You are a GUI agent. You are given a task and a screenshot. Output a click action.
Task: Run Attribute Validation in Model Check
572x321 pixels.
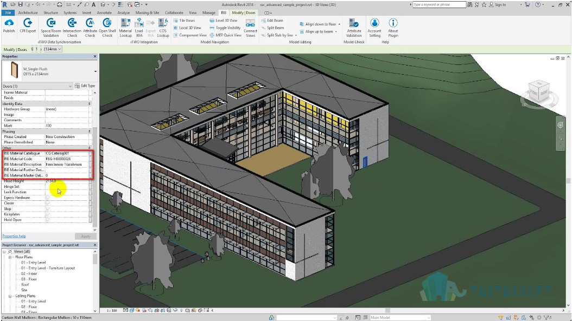tap(354, 28)
